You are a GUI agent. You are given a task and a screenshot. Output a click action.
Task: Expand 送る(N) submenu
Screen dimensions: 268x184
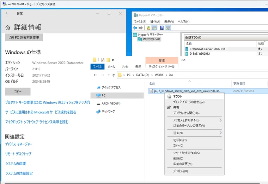point(195,133)
